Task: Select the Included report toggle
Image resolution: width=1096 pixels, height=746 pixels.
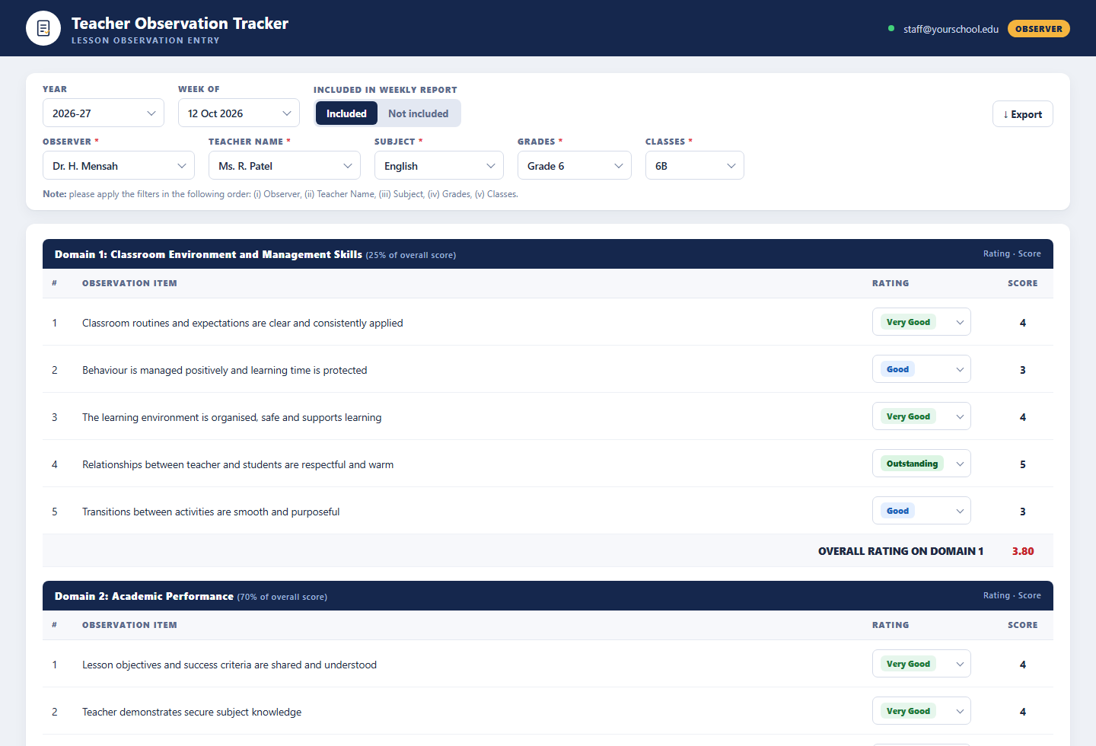Action: coord(346,113)
